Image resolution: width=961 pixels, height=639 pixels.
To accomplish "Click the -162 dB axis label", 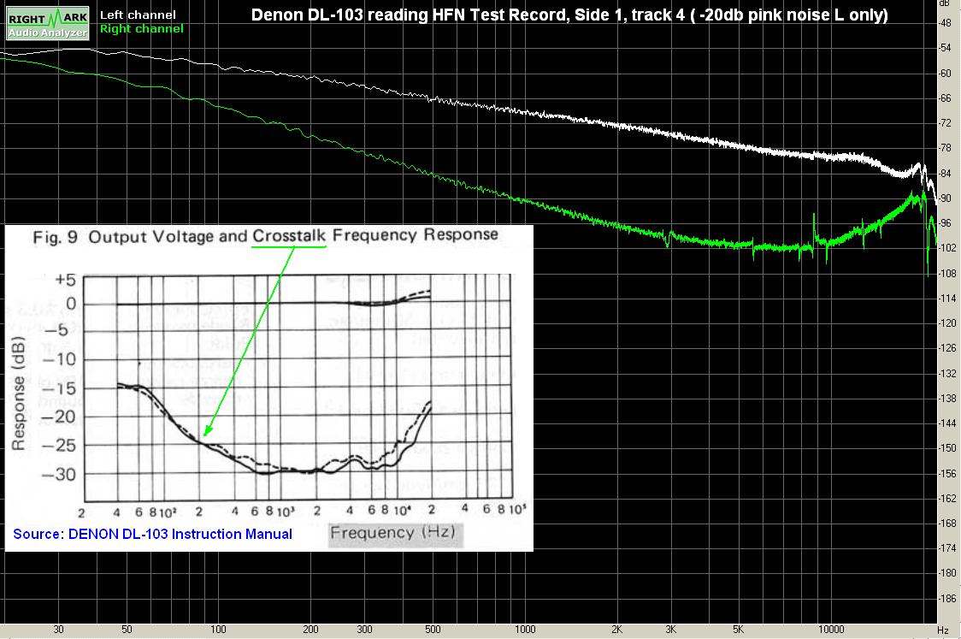I will (x=947, y=498).
